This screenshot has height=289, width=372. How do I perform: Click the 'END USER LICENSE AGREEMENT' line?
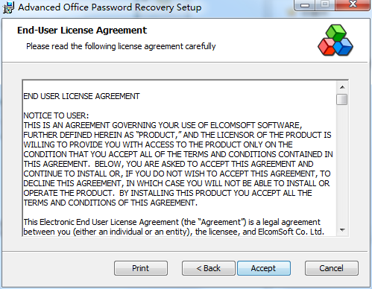point(81,96)
